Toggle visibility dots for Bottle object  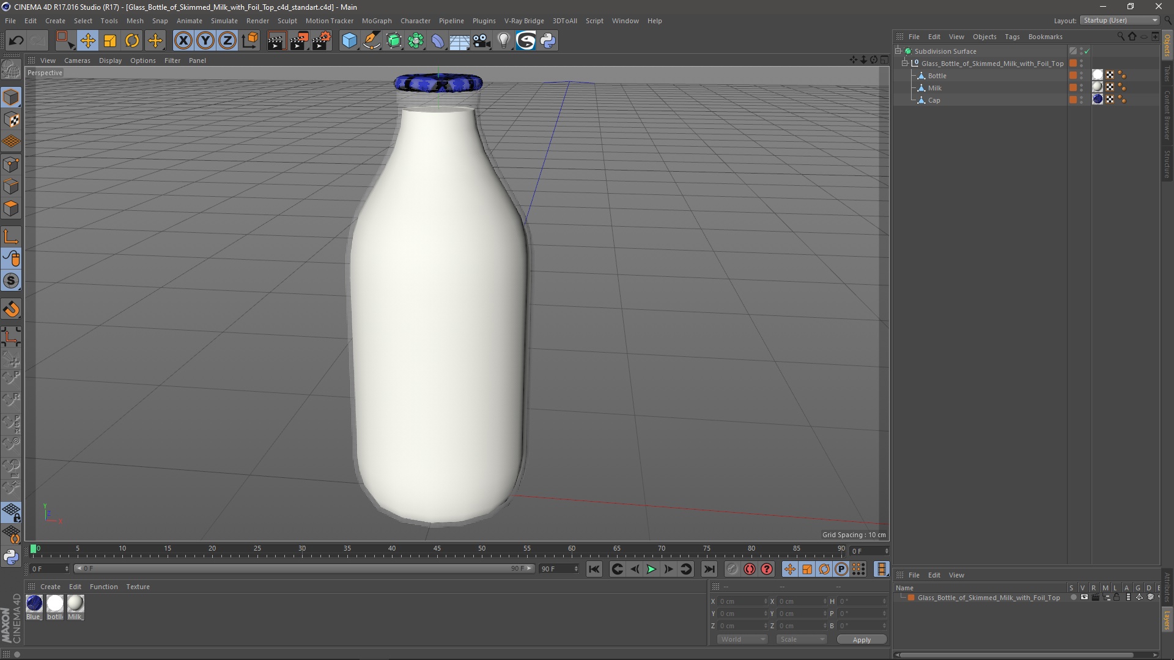(x=1081, y=76)
